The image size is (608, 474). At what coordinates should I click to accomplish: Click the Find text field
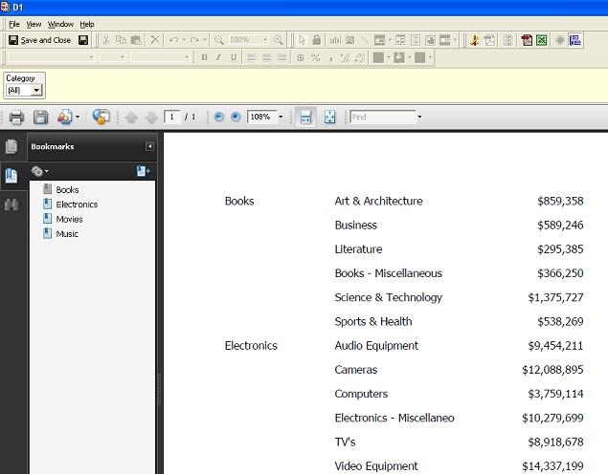[382, 118]
